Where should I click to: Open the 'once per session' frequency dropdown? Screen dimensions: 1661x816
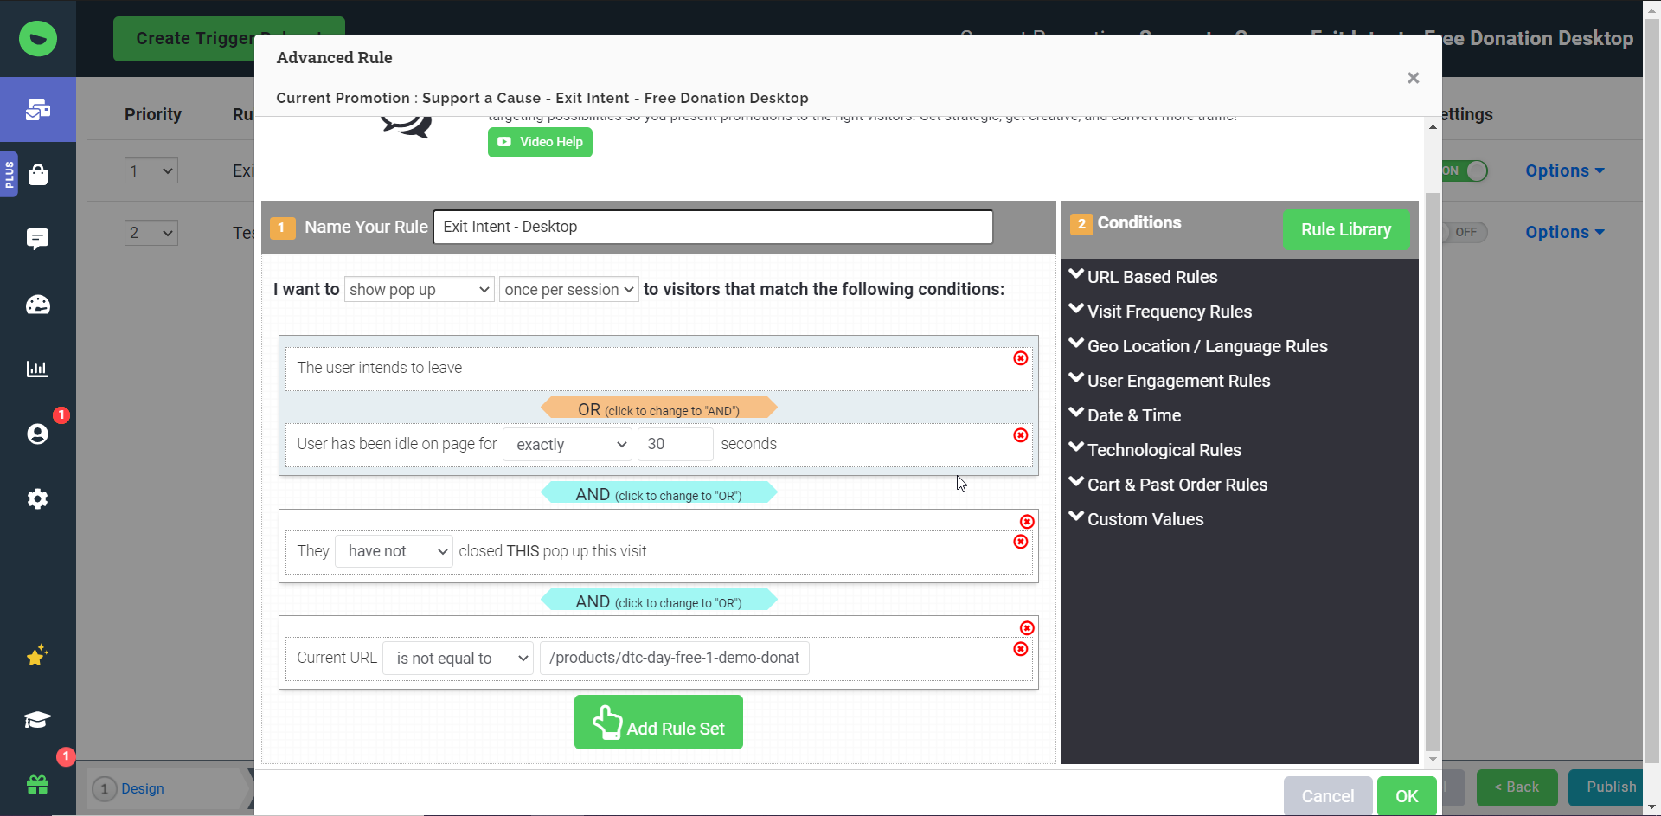[x=568, y=290]
